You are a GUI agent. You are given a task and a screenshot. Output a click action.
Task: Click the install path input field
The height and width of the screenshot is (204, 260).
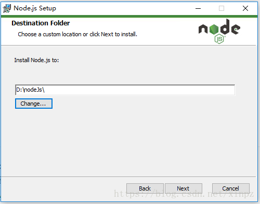pyautogui.click(x=125, y=90)
